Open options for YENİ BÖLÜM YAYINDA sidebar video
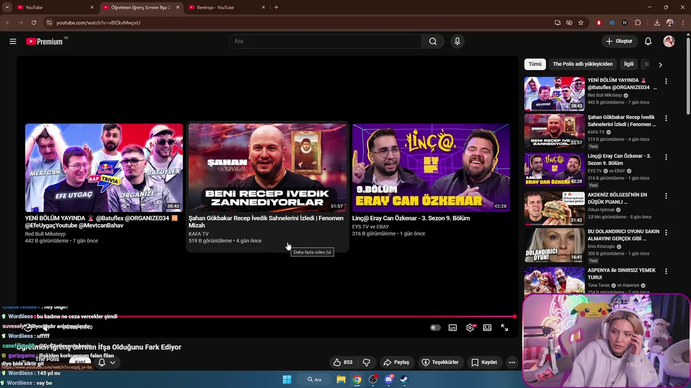This screenshot has width=691, height=388. pyautogui.click(x=666, y=81)
